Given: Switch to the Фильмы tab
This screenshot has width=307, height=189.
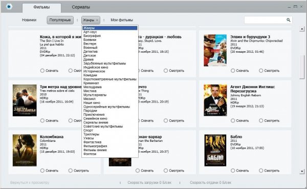Looking at the screenshot, I should pos(41,7).
